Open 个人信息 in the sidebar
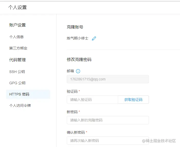The height and width of the screenshot is (147, 180). coord(16,37)
